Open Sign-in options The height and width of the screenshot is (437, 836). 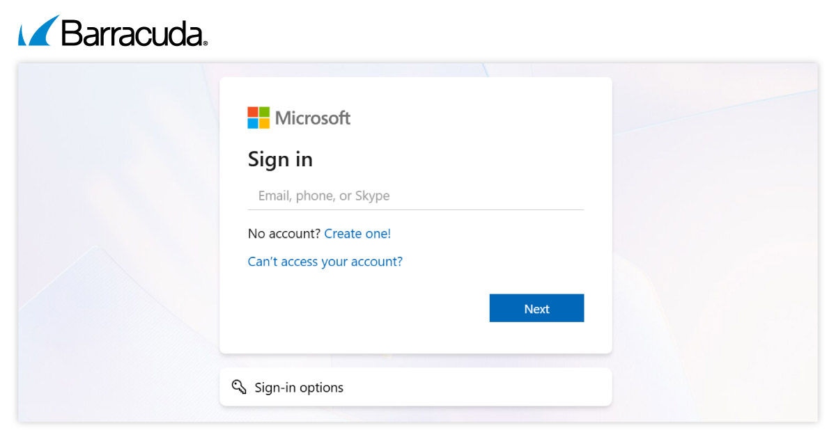click(x=299, y=388)
